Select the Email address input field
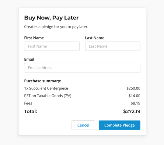 pyautogui.click(x=82, y=68)
